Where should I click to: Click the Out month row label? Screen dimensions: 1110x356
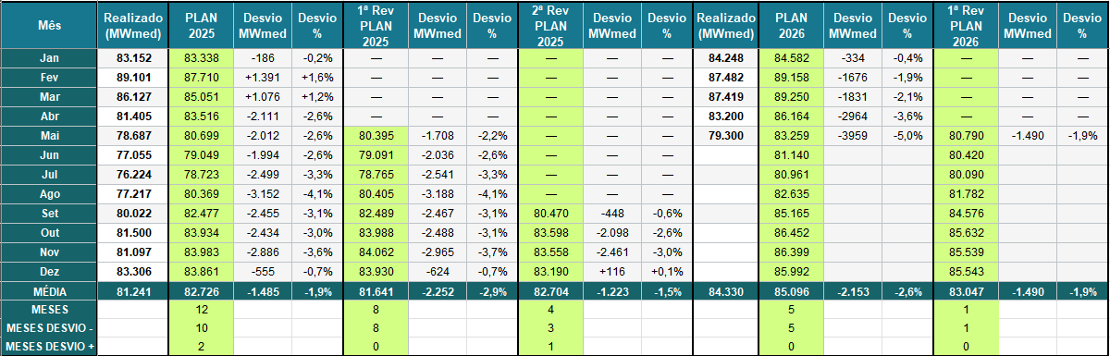(50, 232)
